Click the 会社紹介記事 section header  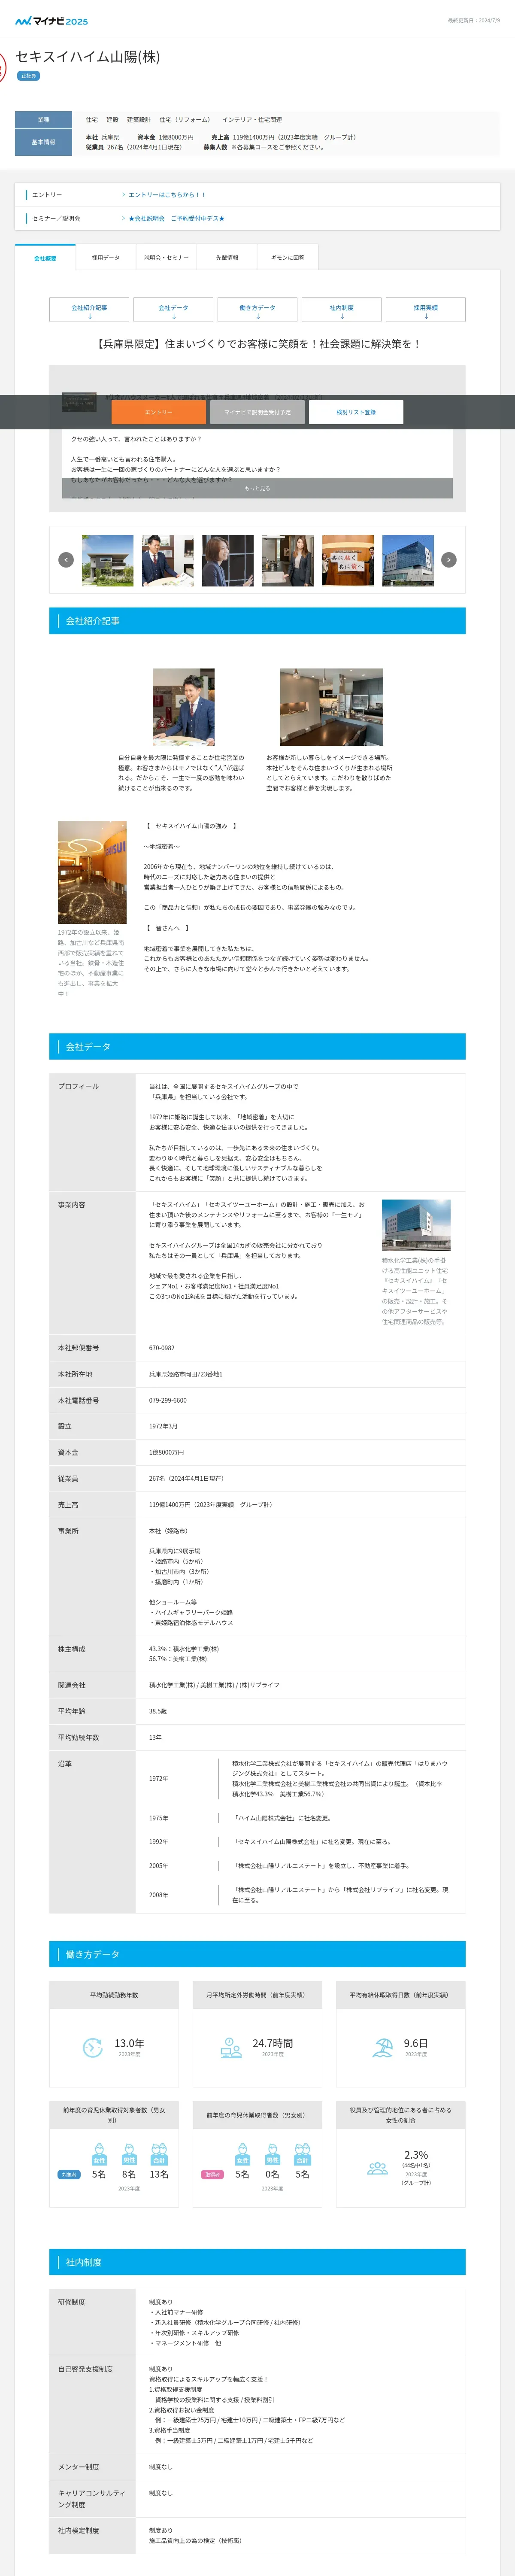(x=257, y=621)
